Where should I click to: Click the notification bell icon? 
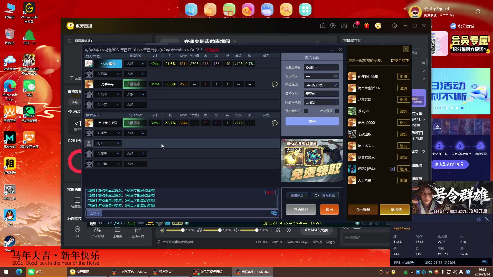tap(355, 26)
